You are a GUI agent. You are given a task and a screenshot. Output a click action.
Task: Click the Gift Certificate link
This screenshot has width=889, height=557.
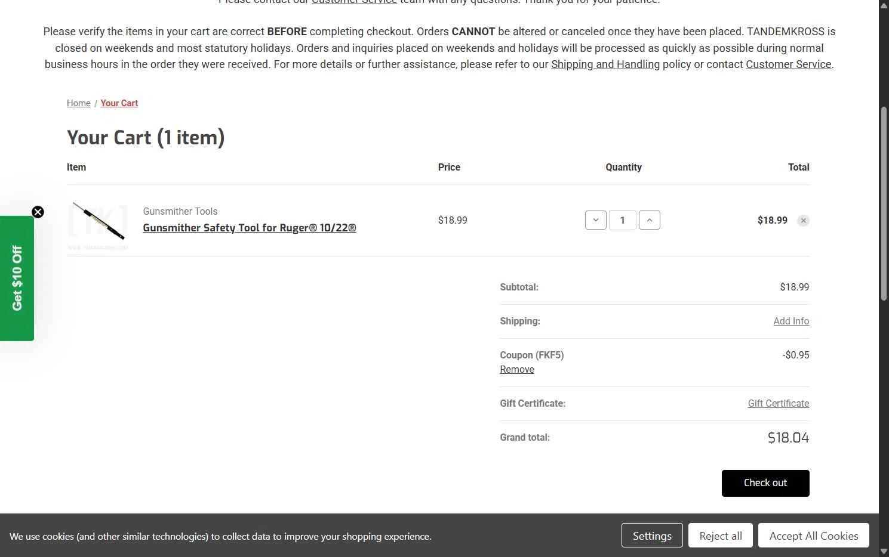click(x=779, y=403)
